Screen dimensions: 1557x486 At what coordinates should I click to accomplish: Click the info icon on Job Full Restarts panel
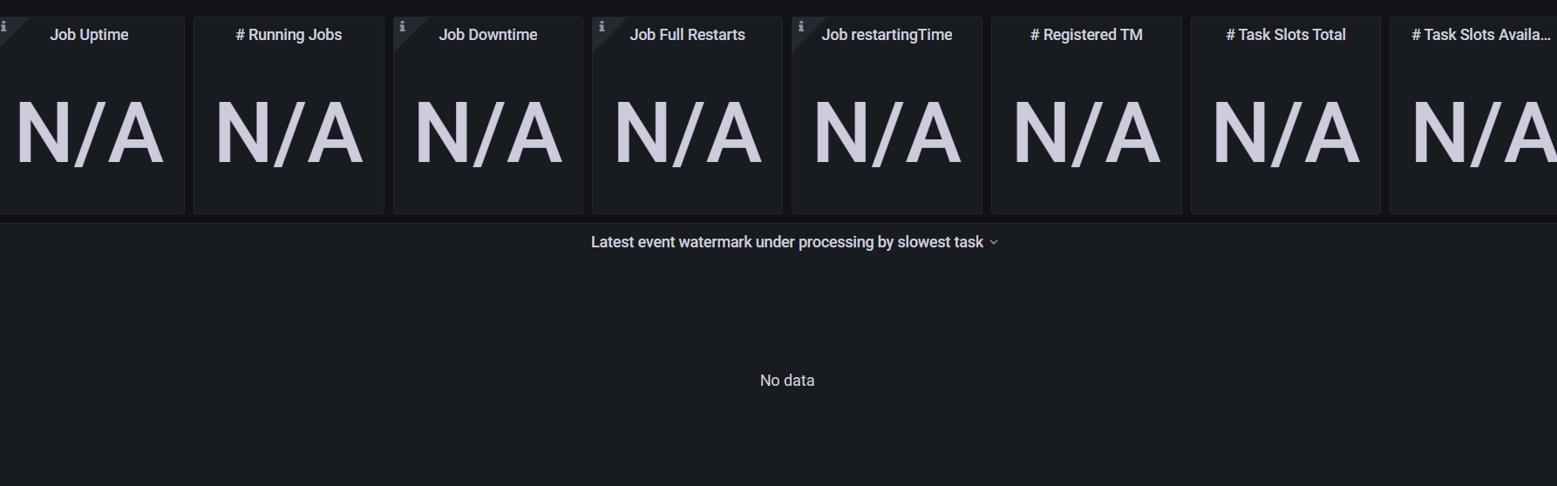[x=602, y=27]
